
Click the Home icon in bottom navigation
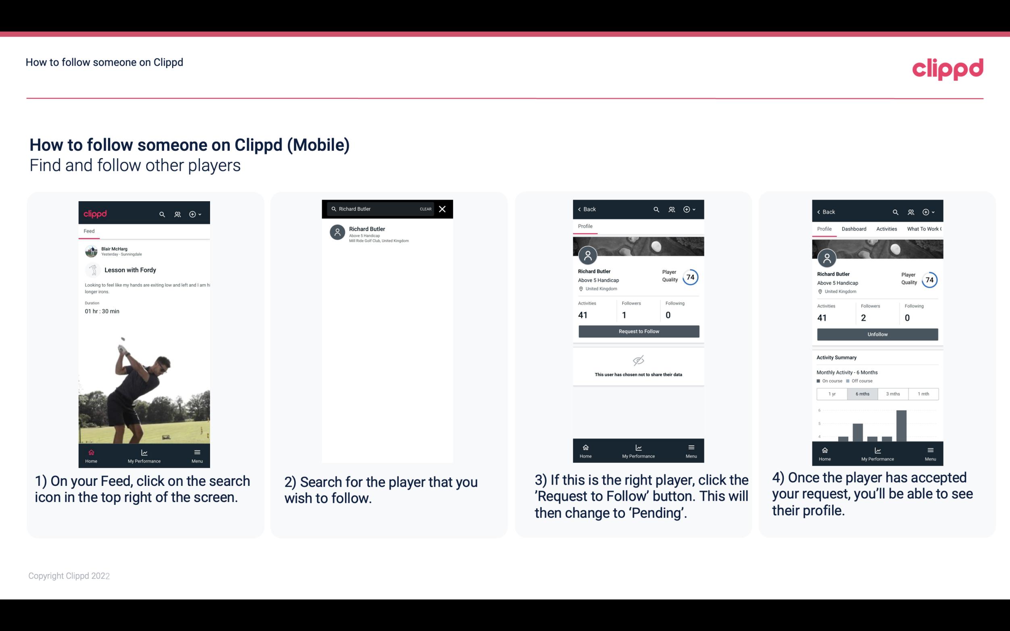(x=91, y=451)
